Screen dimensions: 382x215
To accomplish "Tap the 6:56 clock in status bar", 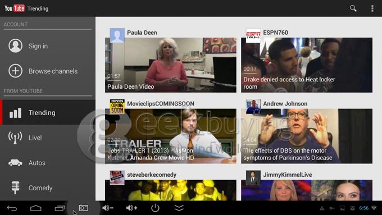I will pyautogui.click(x=363, y=208).
